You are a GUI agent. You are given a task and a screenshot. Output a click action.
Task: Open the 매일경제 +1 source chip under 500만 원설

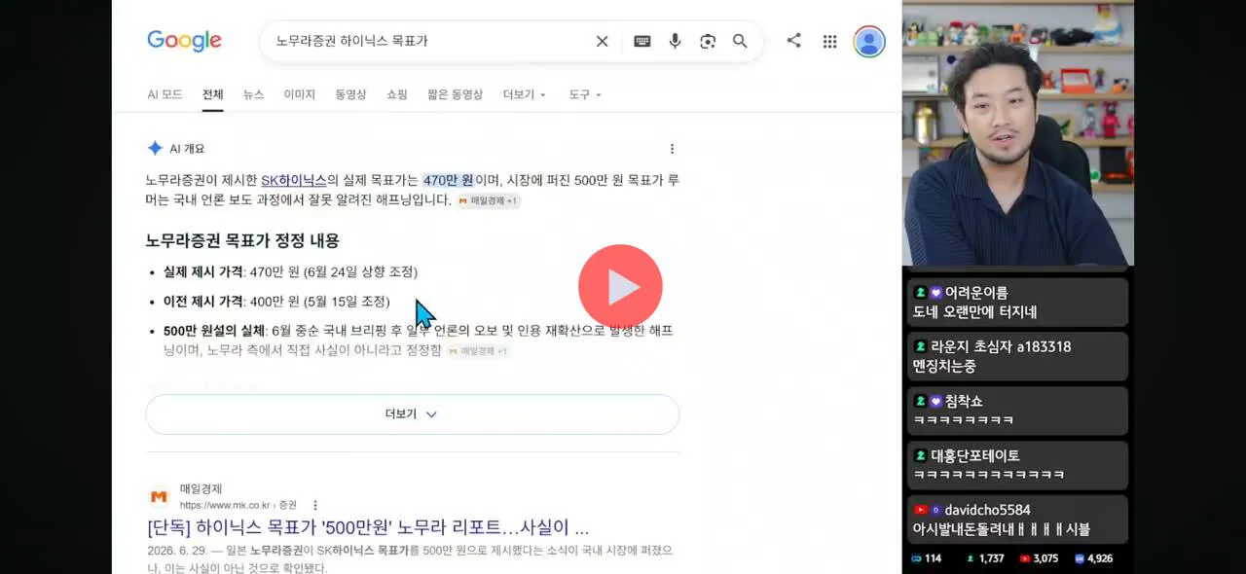click(478, 350)
